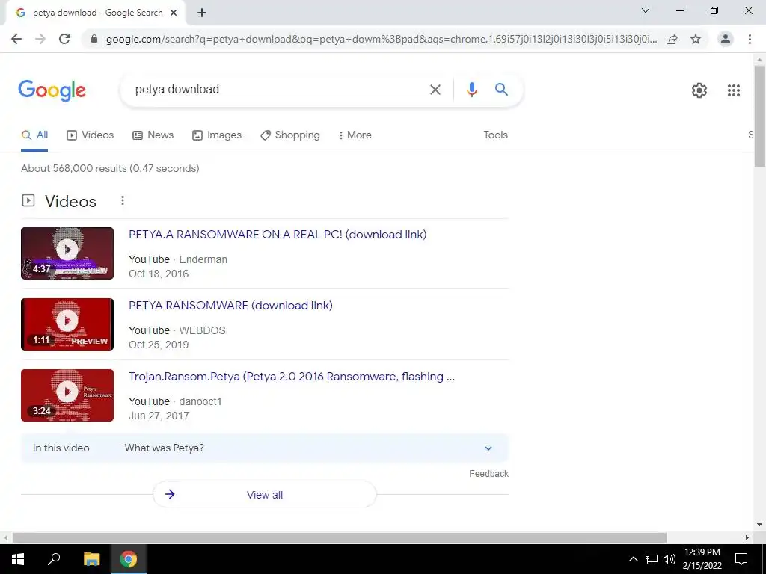Close the 'petya download - Google Search' tab

(x=174, y=13)
